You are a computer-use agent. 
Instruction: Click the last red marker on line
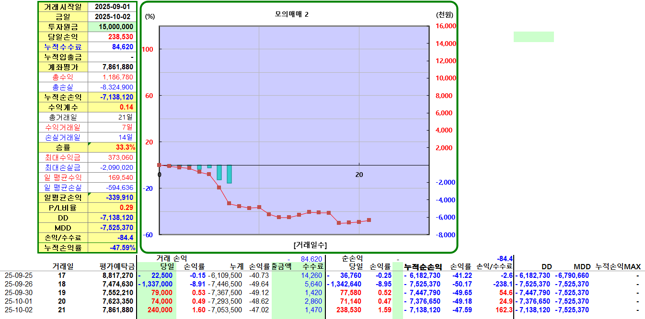(369, 220)
